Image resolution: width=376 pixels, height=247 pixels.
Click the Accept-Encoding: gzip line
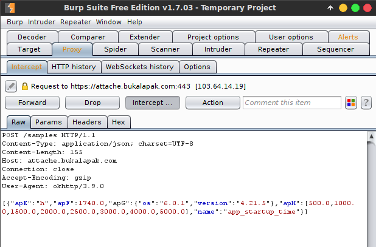[x=46, y=178]
